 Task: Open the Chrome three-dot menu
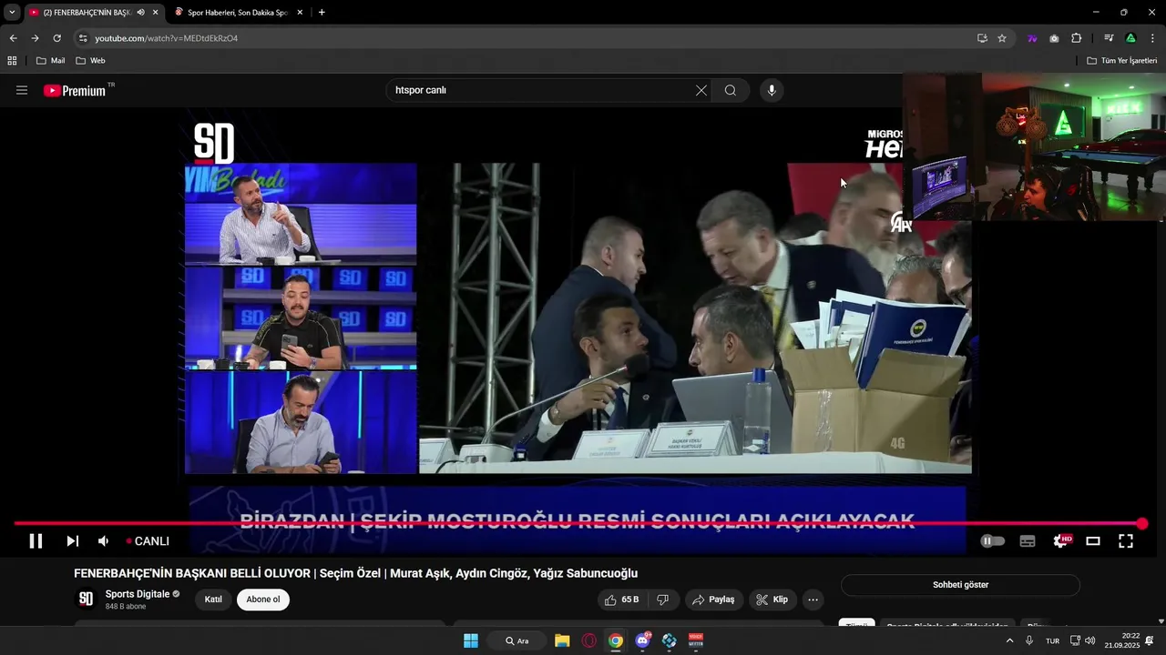(1153, 38)
